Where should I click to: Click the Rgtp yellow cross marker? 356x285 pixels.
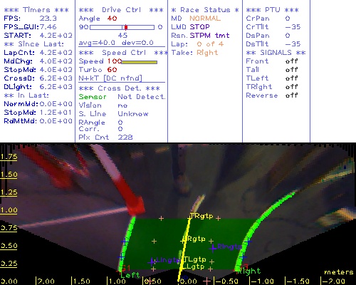click(182, 241)
